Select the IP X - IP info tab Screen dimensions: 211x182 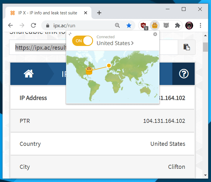49,13
